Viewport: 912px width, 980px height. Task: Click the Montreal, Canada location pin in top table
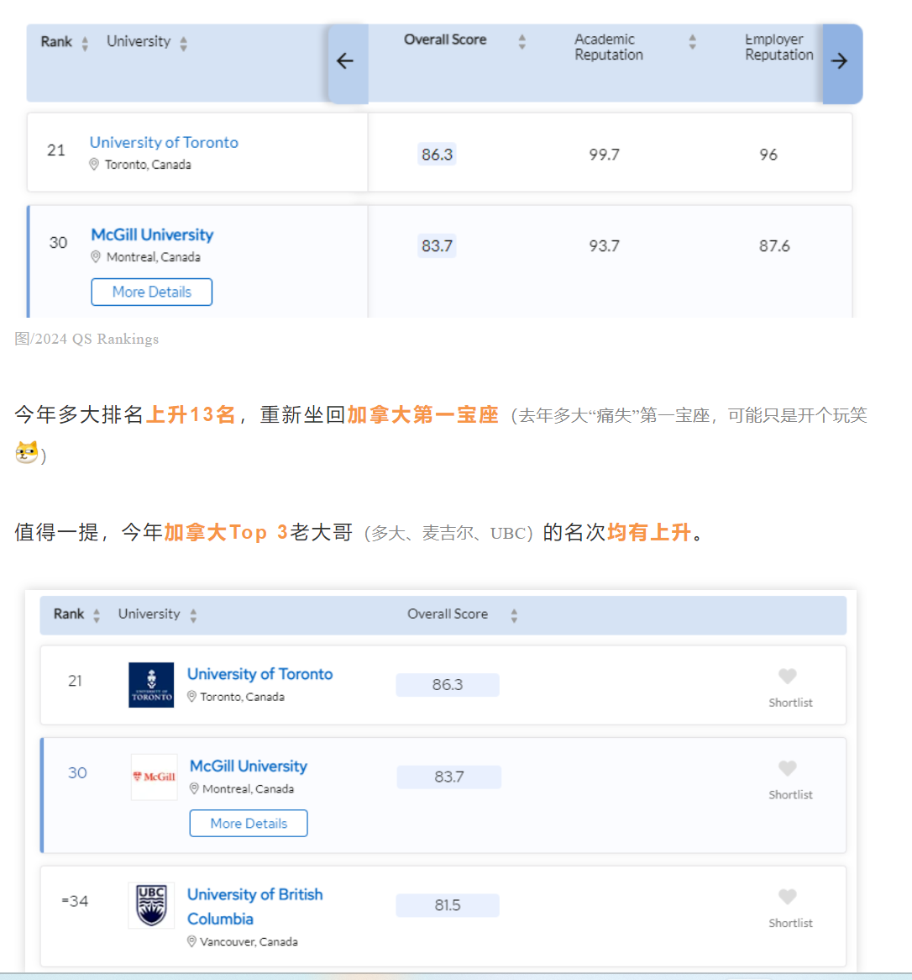pyautogui.click(x=96, y=257)
